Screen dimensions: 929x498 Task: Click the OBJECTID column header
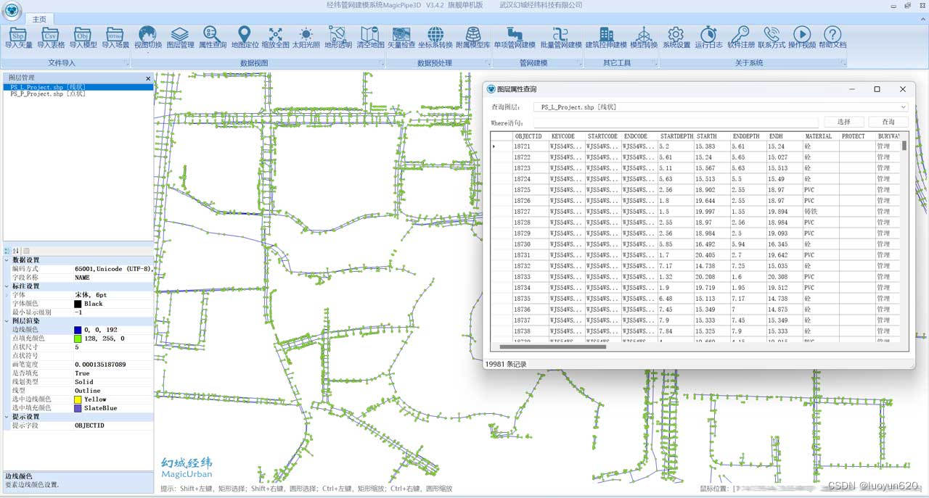coord(531,136)
